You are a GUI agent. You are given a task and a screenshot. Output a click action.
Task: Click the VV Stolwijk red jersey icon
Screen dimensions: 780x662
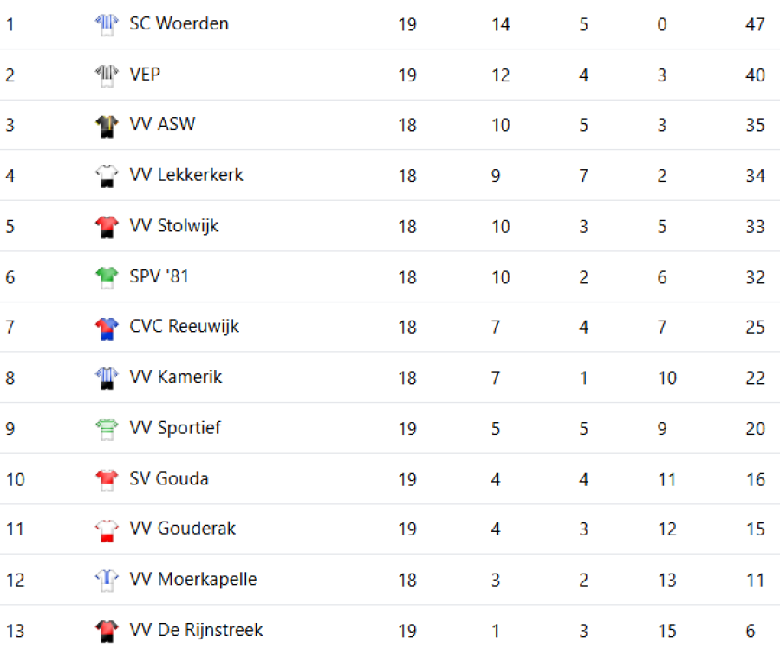coord(106,227)
